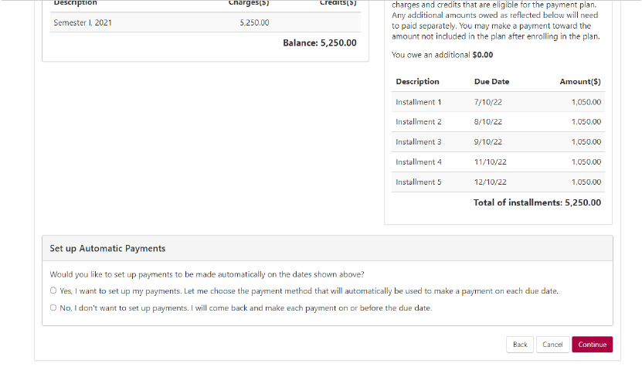Click the Total of installments amount
The height and width of the screenshot is (367, 642).
537,203
